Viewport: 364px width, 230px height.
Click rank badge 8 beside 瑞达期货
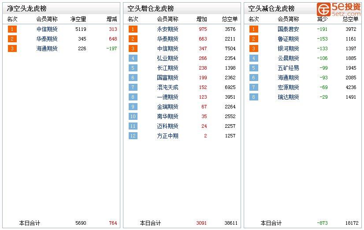254,97
